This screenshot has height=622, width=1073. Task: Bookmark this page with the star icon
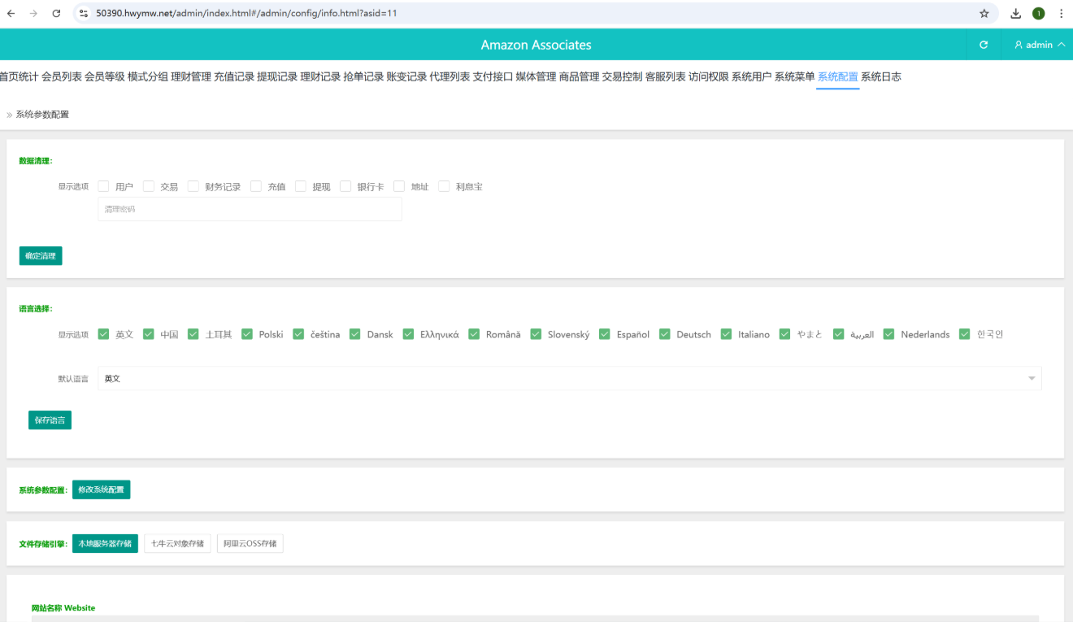tap(984, 13)
